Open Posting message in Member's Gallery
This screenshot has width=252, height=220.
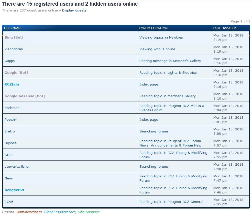[170, 61]
